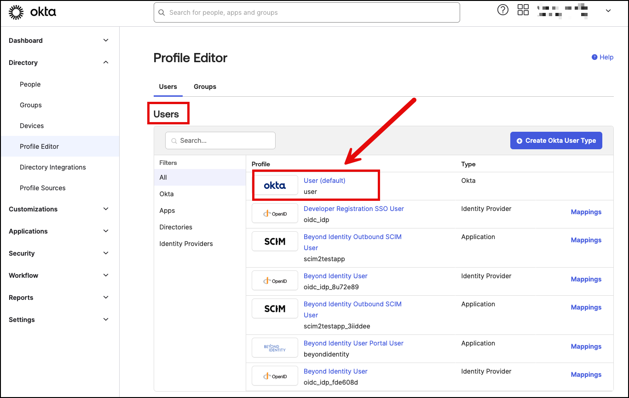
Task: Click Create Okta User Type button
Action: (556, 140)
